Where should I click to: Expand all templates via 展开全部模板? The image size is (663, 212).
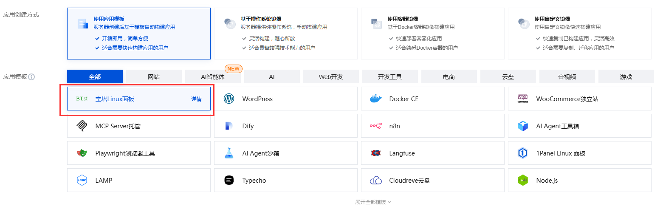click(x=373, y=202)
